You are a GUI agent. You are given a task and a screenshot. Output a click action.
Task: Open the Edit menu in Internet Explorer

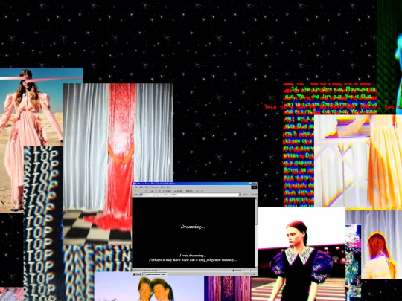141,187
